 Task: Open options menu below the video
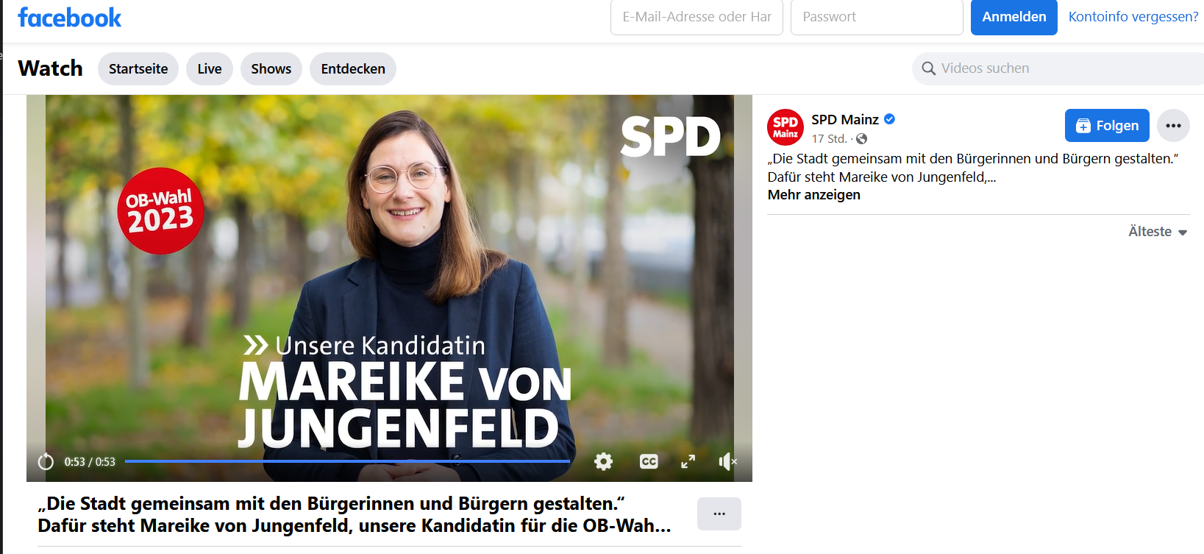point(719,514)
